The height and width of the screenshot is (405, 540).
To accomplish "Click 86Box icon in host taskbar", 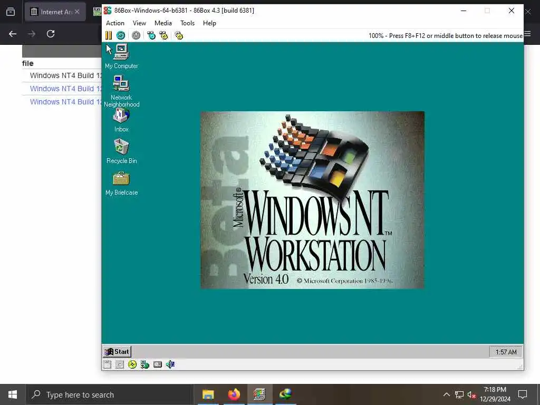I will (x=259, y=394).
